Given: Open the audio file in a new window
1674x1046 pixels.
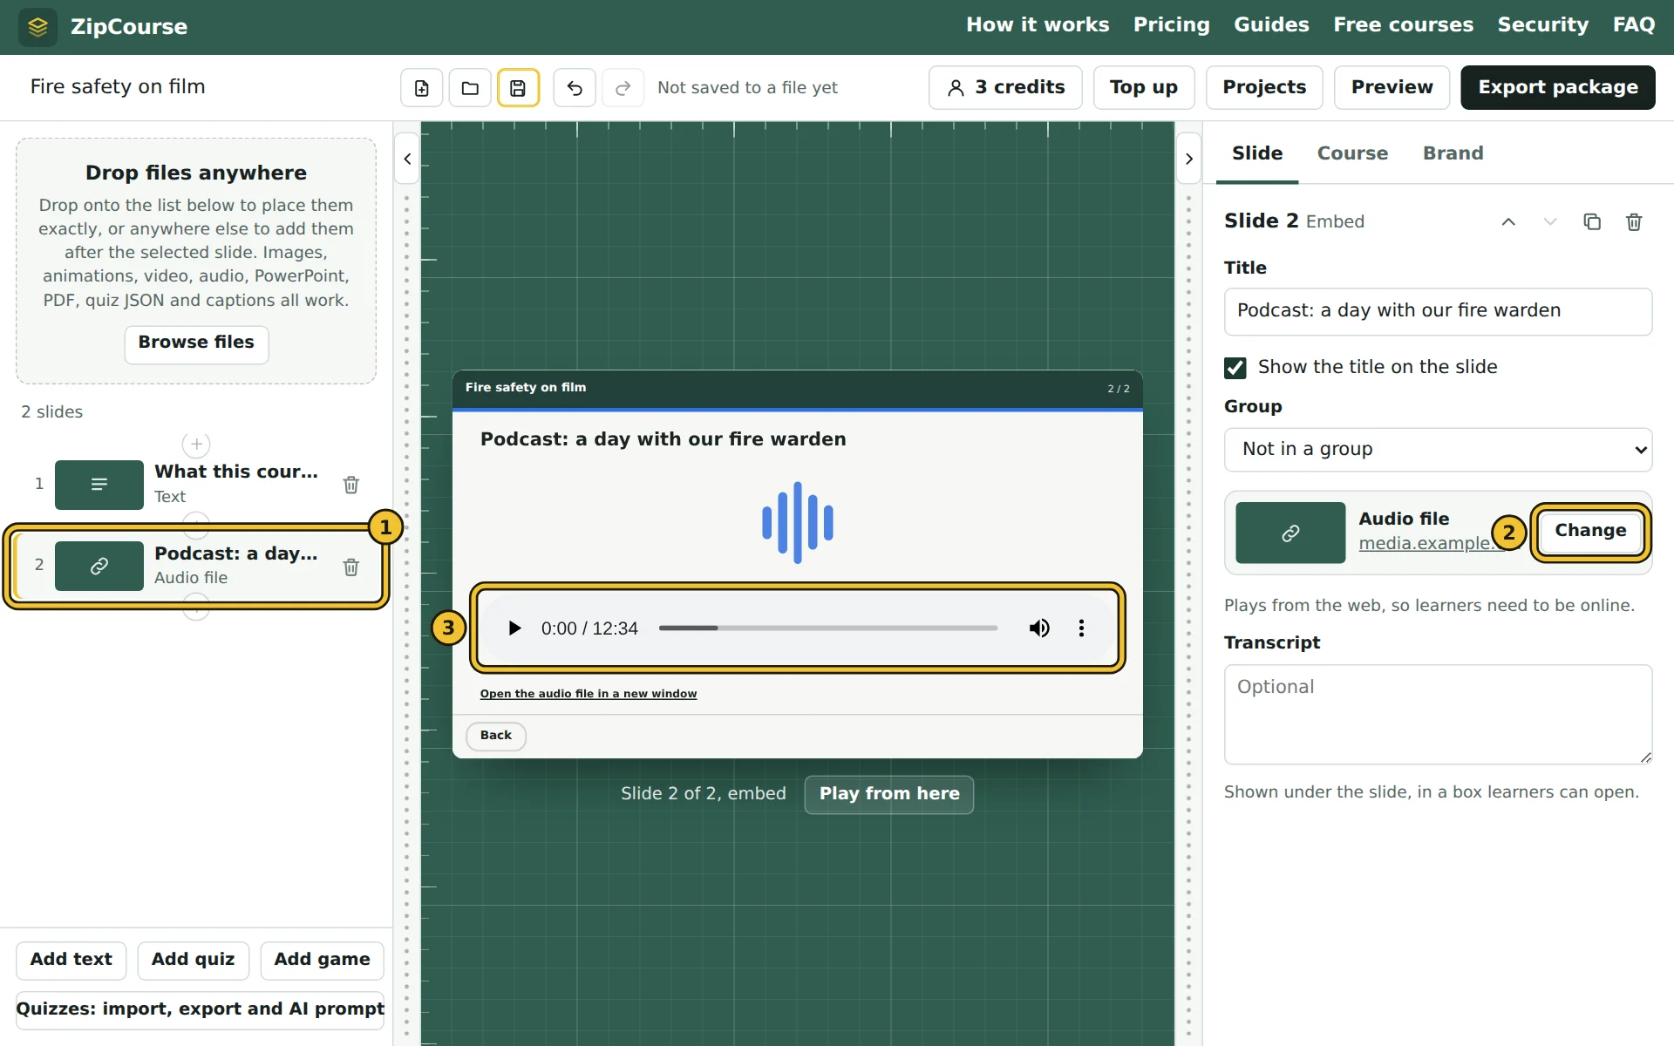Looking at the screenshot, I should 589,694.
